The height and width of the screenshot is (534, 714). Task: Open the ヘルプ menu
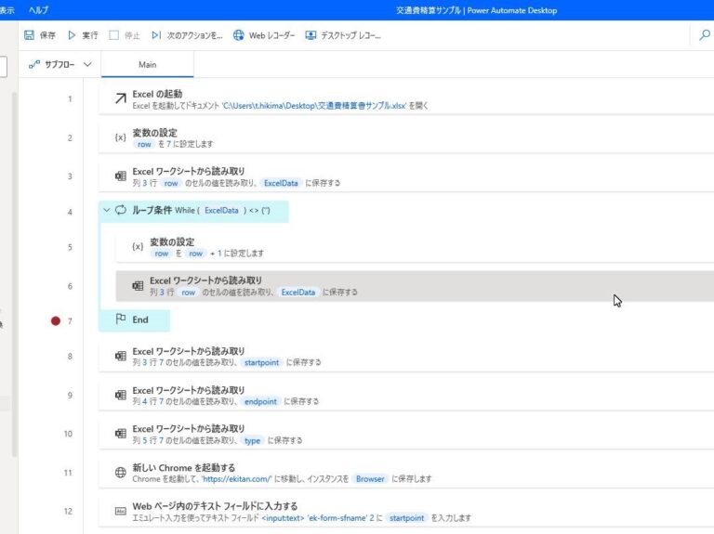tap(38, 10)
